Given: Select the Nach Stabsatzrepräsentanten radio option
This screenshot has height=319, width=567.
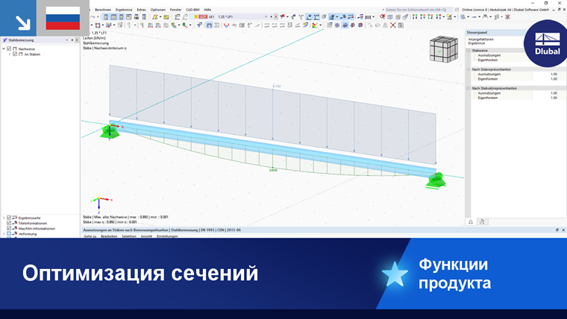Looking at the screenshot, I should [x=469, y=88].
